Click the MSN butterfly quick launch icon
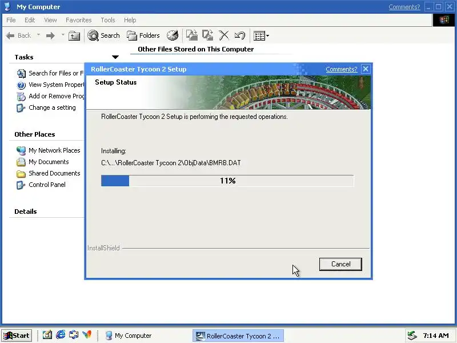 pyautogui.click(x=87, y=334)
